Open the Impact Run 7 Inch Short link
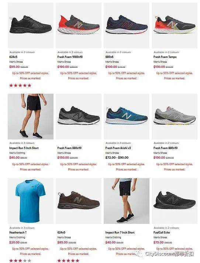The width and height of the screenshot is (200, 263). tap(120, 232)
